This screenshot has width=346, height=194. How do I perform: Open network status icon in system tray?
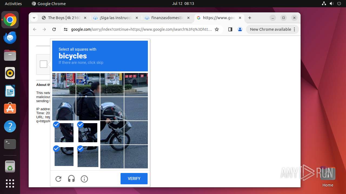324,4
